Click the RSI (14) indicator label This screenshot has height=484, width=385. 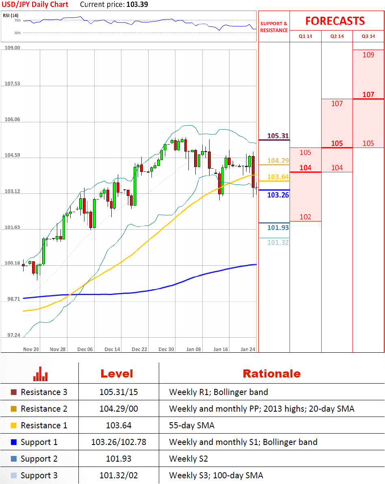pos(11,15)
